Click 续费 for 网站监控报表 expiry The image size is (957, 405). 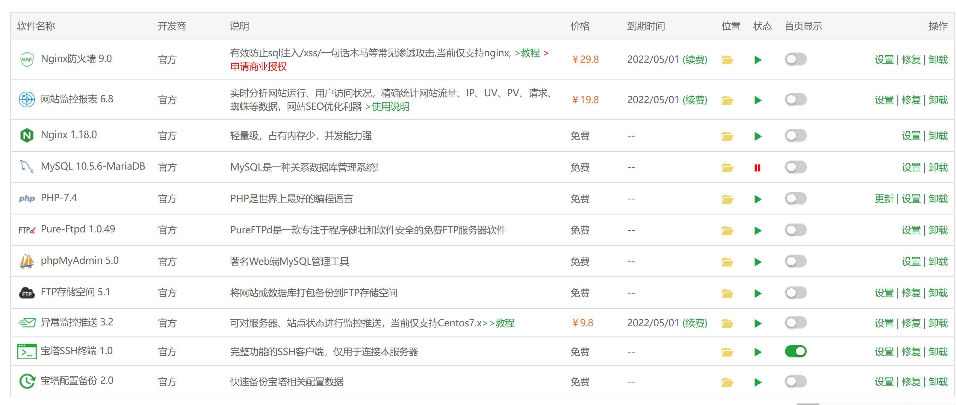tap(695, 100)
